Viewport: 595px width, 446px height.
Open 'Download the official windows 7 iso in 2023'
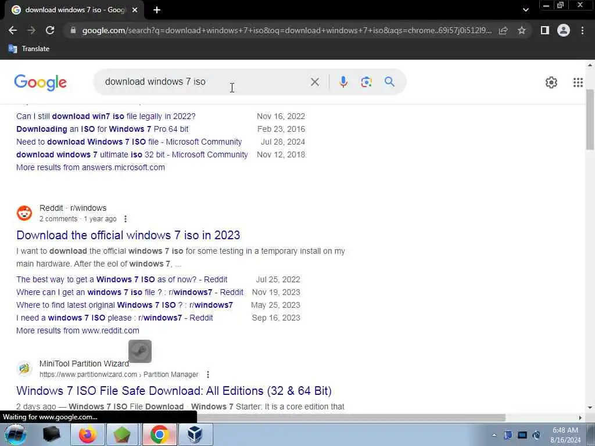[128, 235]
